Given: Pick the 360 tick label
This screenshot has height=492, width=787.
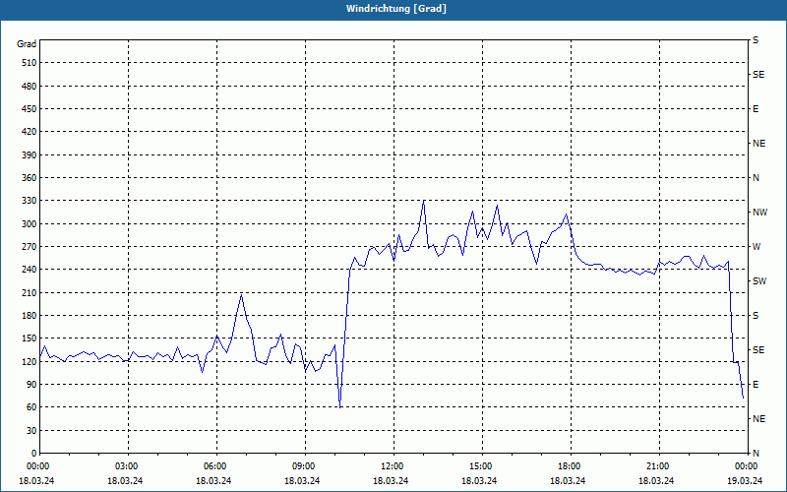Looking at the screenshot, I should click(30, 178).
